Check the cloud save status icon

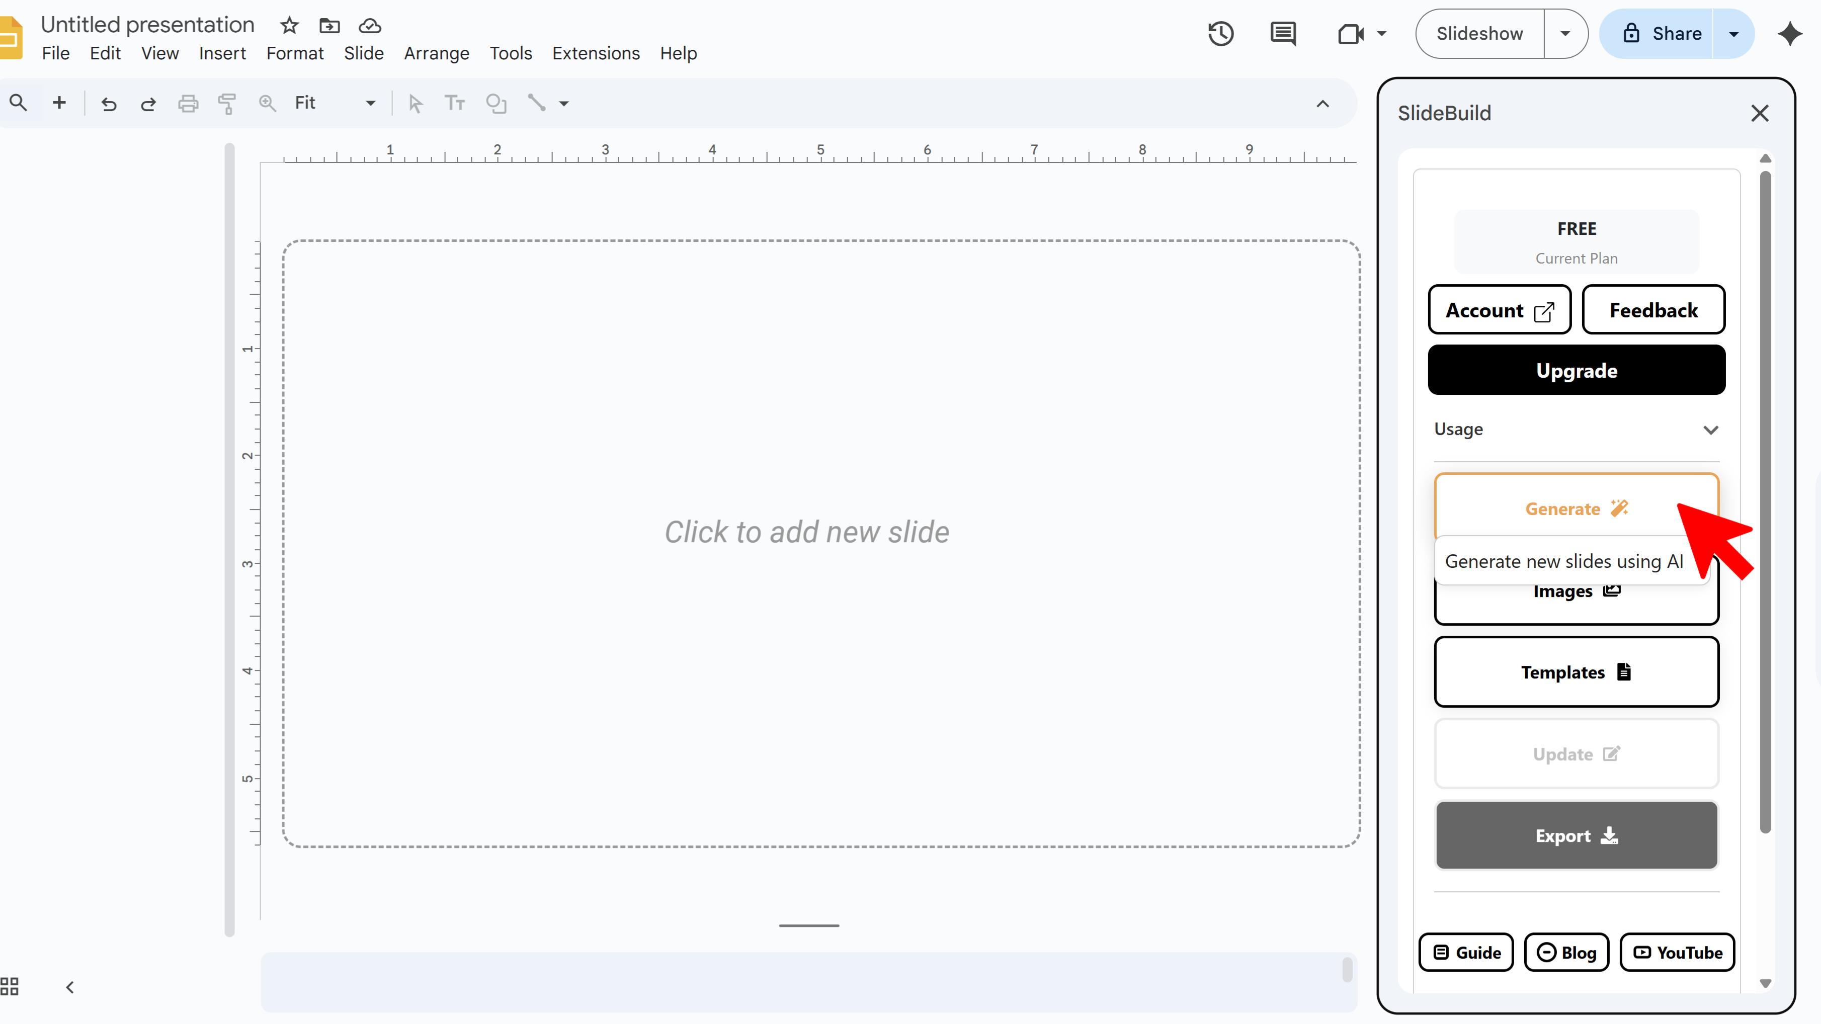tap(370, 26)
